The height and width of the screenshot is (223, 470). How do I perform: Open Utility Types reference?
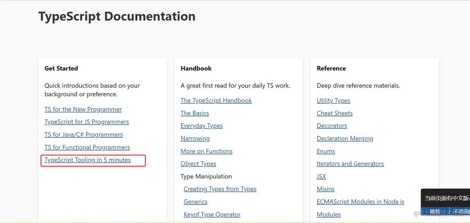(333, 100)
